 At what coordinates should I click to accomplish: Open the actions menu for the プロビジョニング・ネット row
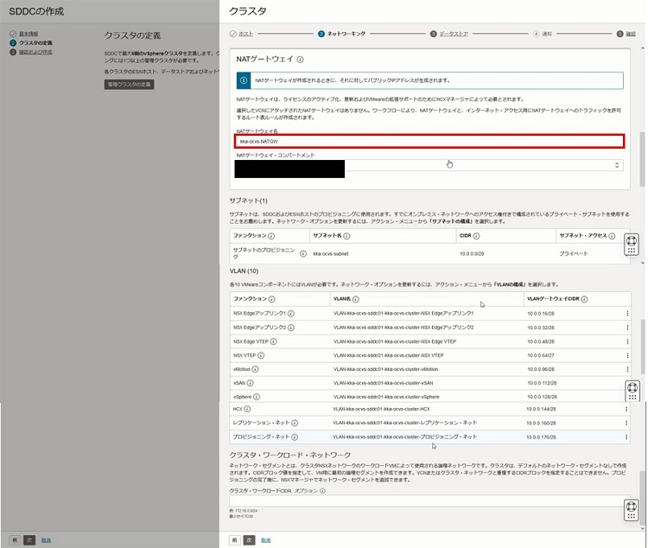[x=627, y=436]
